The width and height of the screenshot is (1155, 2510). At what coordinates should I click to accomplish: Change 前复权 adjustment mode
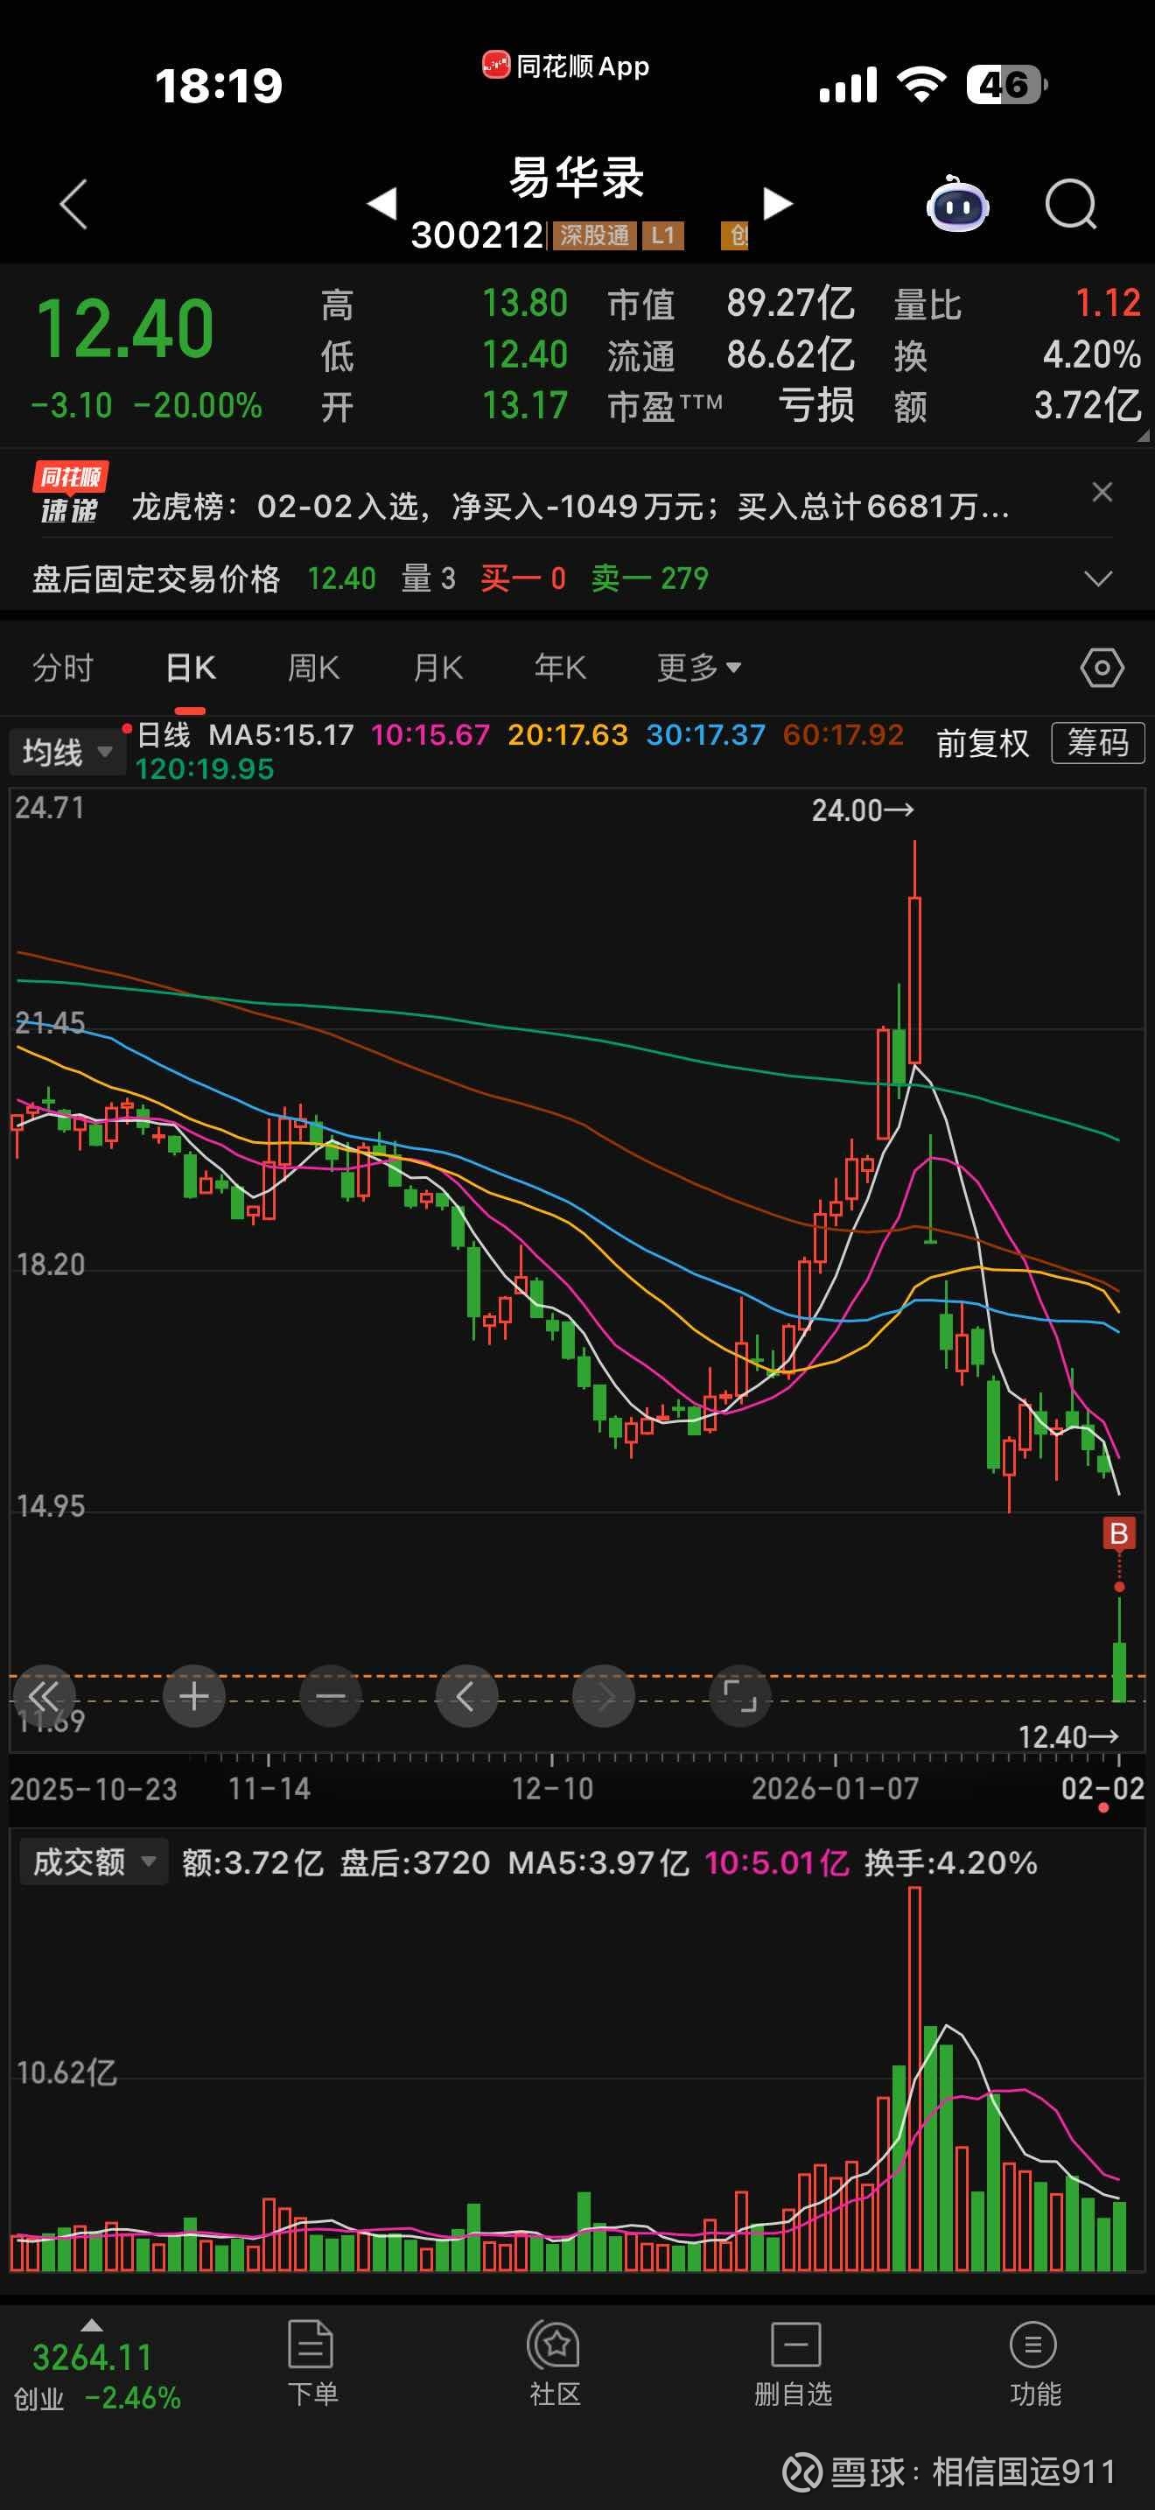click(982, 743)
